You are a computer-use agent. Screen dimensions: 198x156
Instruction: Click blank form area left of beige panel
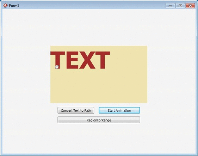click(x=26, y=74)
